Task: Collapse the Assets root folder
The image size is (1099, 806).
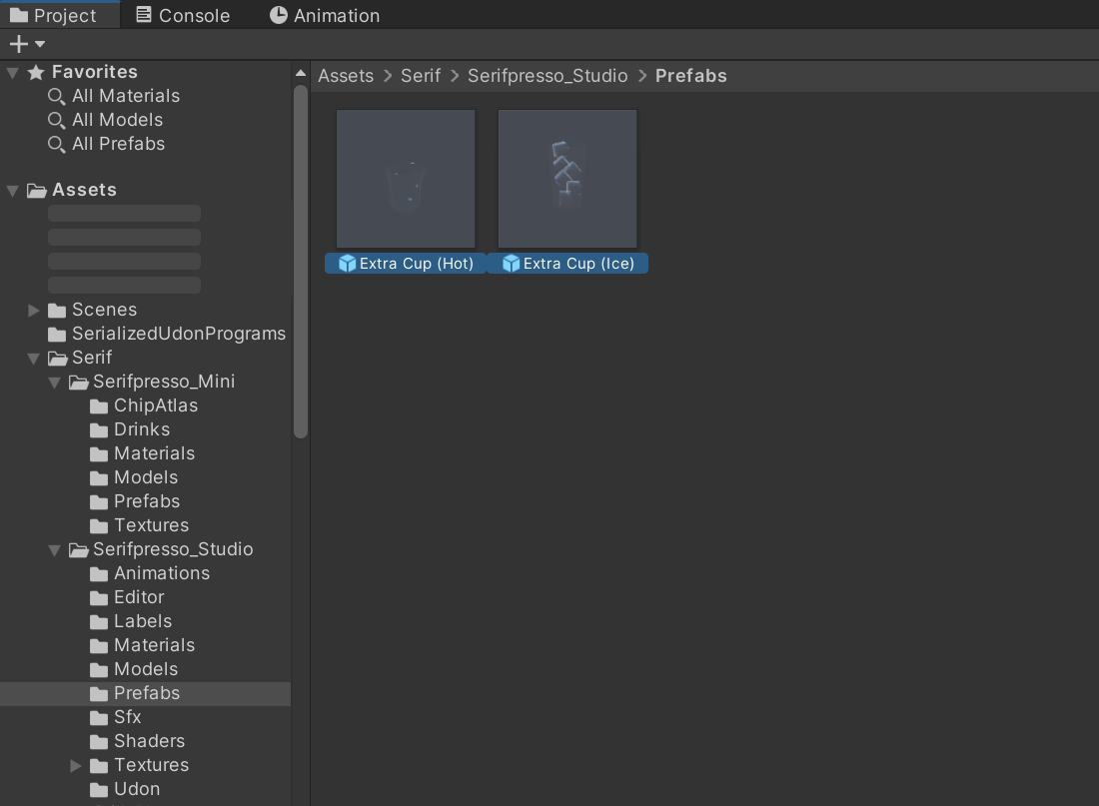Action: pyautogui.click(x=13, y=190)
